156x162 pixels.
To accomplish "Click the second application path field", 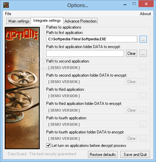I will (92, 68).
